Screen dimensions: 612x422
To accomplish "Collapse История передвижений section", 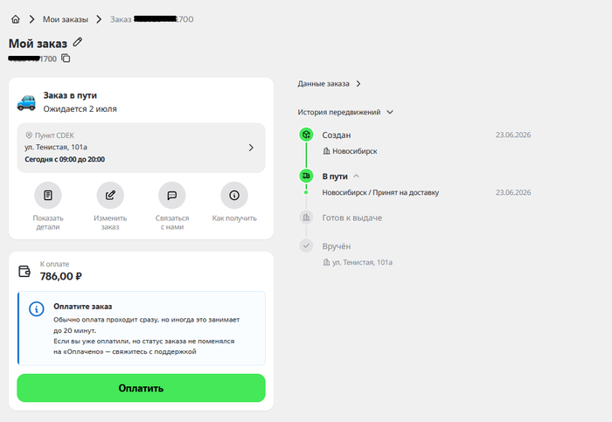I will click(x=390, y=113).
